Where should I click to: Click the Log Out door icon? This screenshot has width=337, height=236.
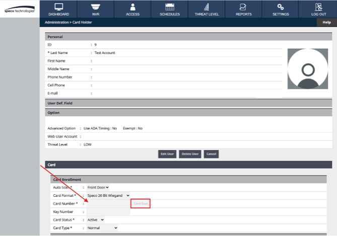point(318,7)
